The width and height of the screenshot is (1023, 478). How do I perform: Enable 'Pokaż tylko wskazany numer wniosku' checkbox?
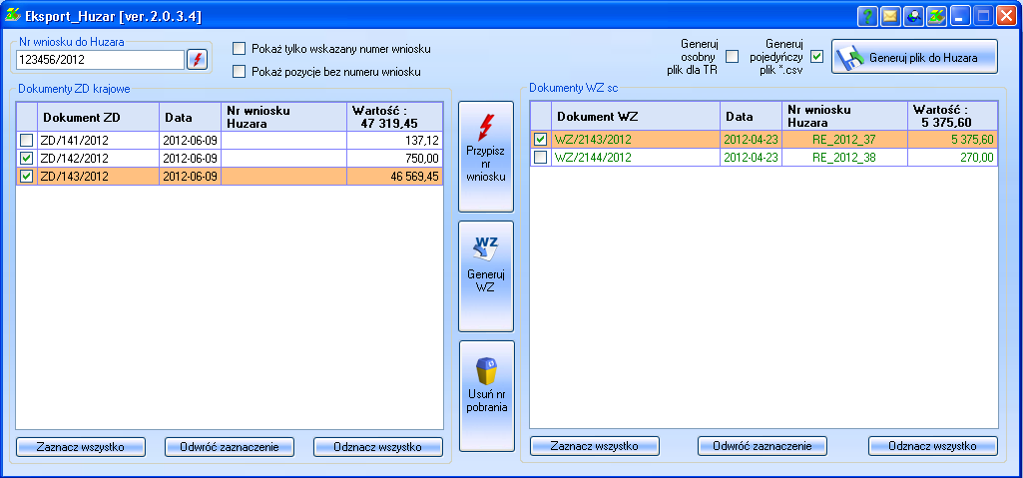pyautogui.click(x=239, y=49)
